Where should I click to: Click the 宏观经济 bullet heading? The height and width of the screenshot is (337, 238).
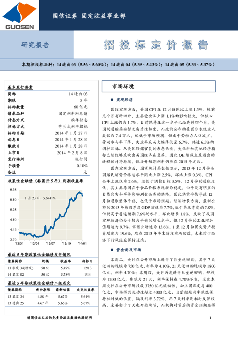[124, 100]
